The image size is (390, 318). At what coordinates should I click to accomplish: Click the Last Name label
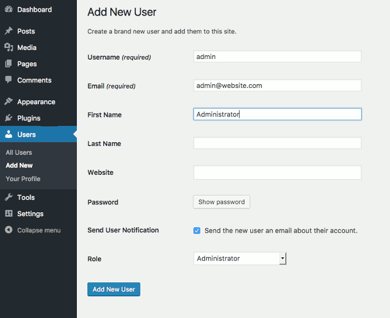click(104, 144)
